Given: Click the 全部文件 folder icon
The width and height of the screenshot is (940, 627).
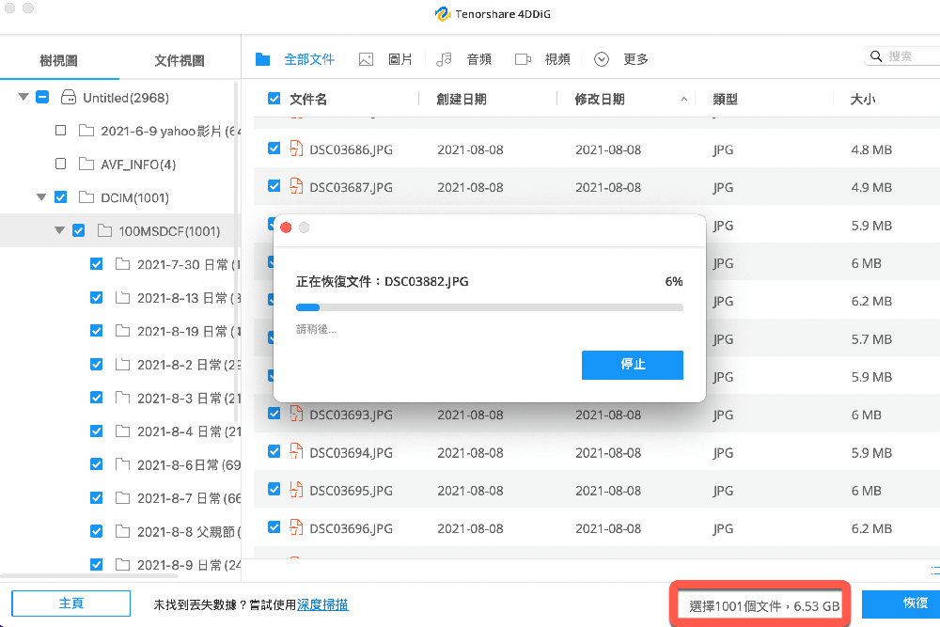Looking at the screenshot, I should pyautogui.click(x=262, y=58).
